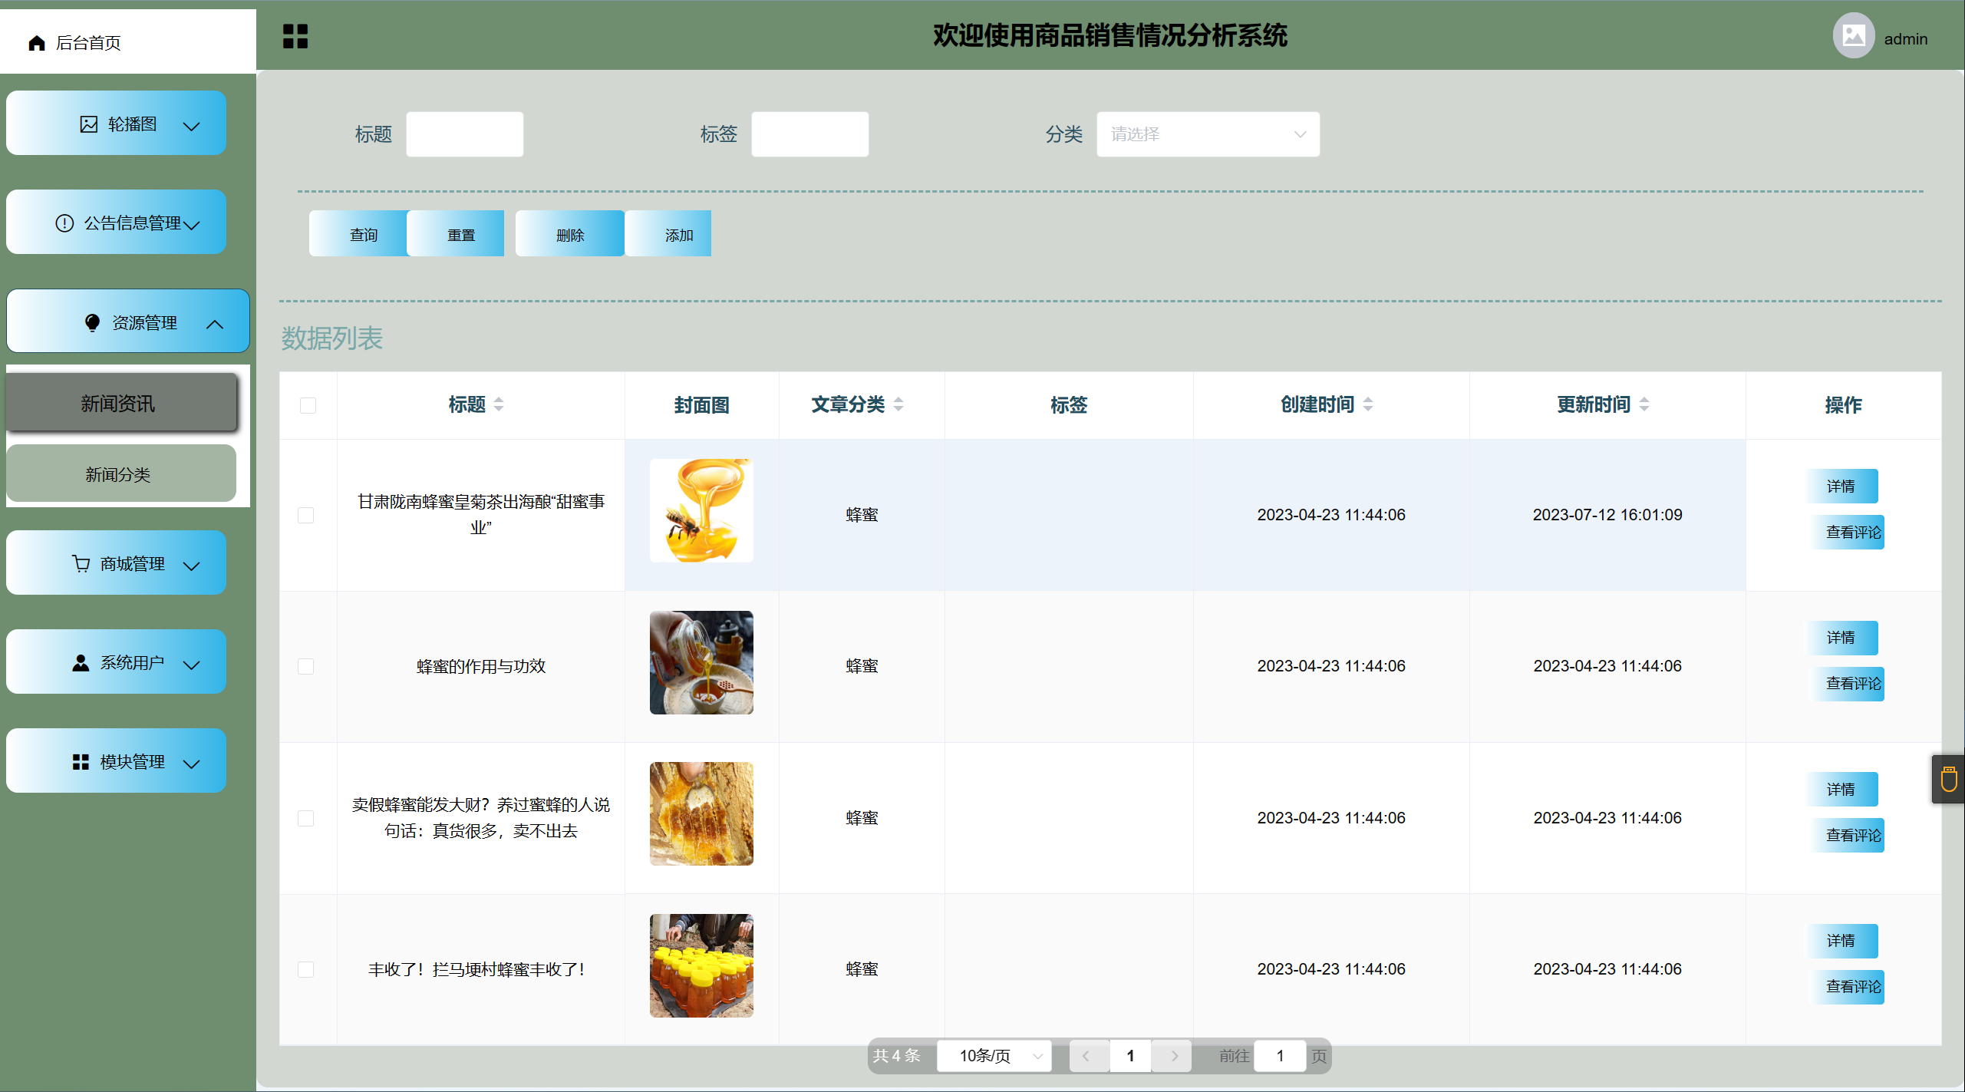
Task: Open 查看评论 for 丰收了！拦马埂村 row
Action: (1847, 986)
